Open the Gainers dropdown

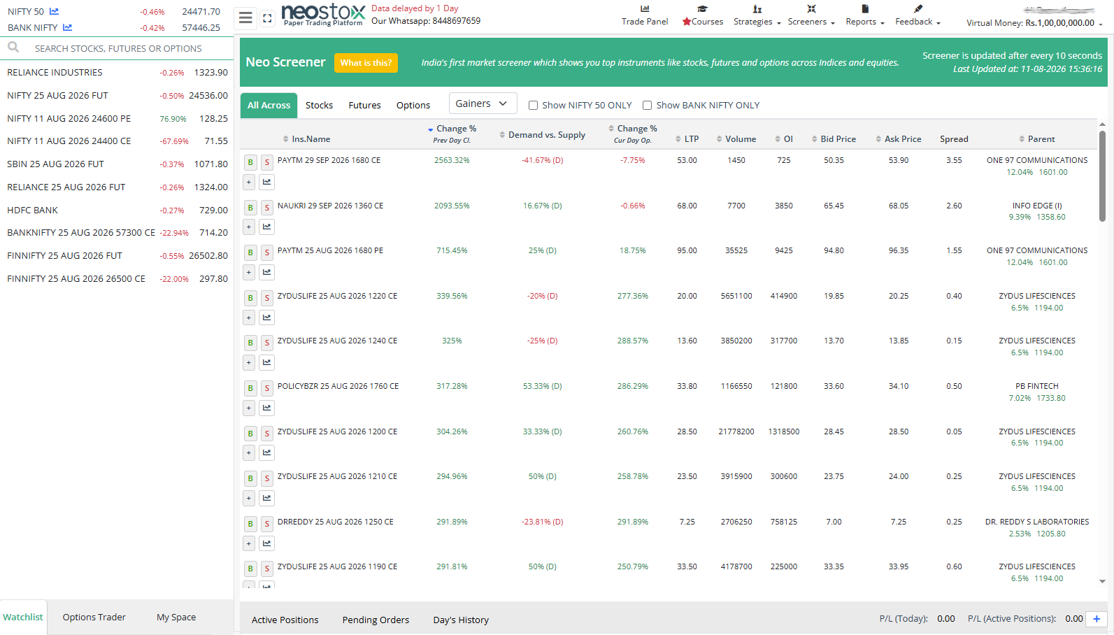coord(483,104)
